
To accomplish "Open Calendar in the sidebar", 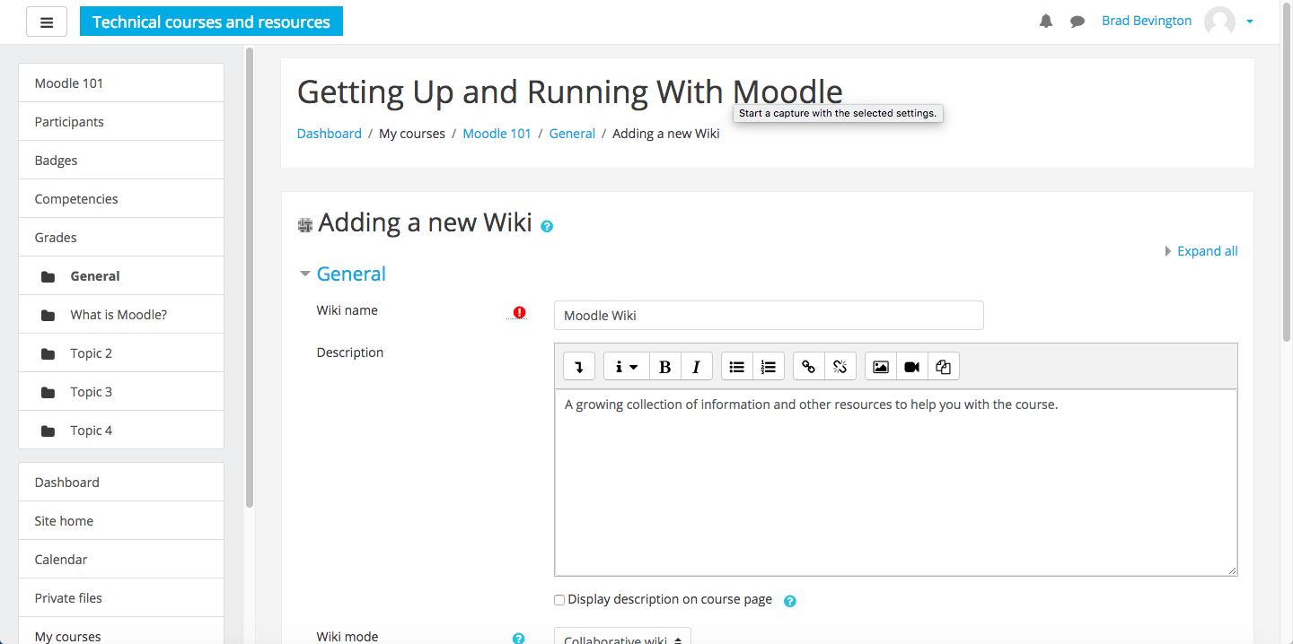I will [121, 560].
